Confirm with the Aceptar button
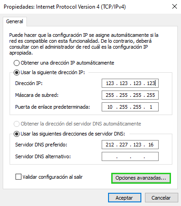Image resolution: width=181 pixels, height=206 pixels. click(x=124, y=198)
